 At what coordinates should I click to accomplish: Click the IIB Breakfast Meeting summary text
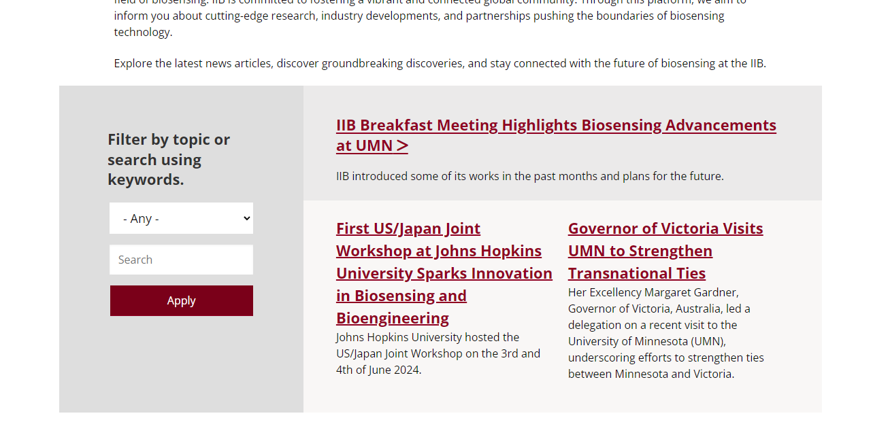click(529, 176)
